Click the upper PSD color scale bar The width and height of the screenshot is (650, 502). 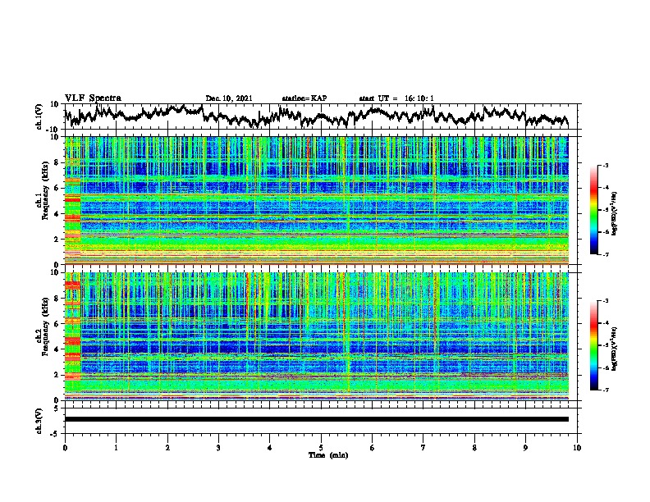pyautogui.click(x=594, y=210)
